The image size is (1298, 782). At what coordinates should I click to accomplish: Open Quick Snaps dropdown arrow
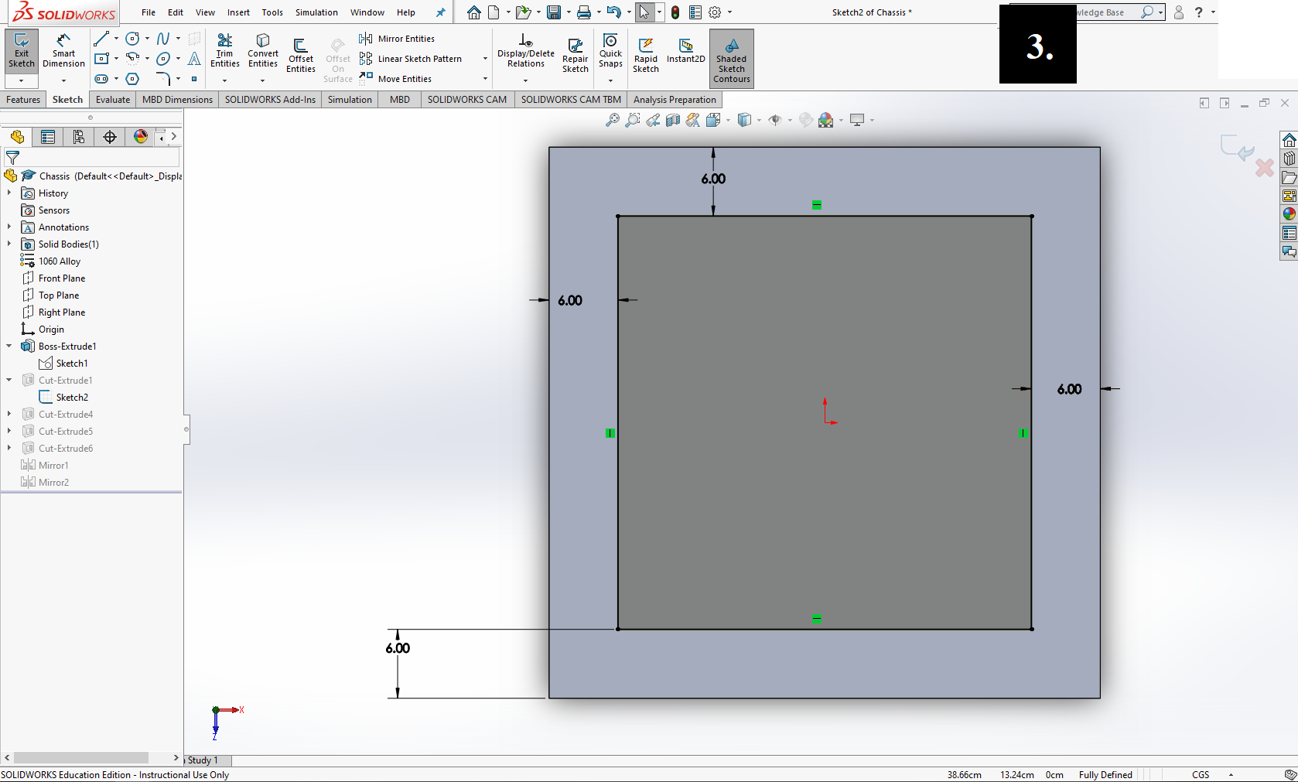pyautogui.click(x=610, y=80)
